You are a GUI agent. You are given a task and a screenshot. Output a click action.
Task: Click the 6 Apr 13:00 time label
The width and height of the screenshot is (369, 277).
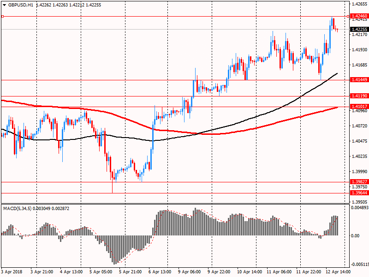point(160,272)
